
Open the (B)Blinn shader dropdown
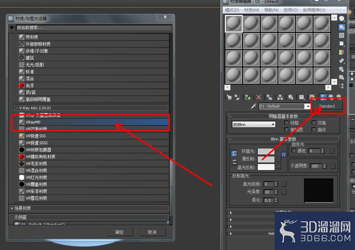254,124
